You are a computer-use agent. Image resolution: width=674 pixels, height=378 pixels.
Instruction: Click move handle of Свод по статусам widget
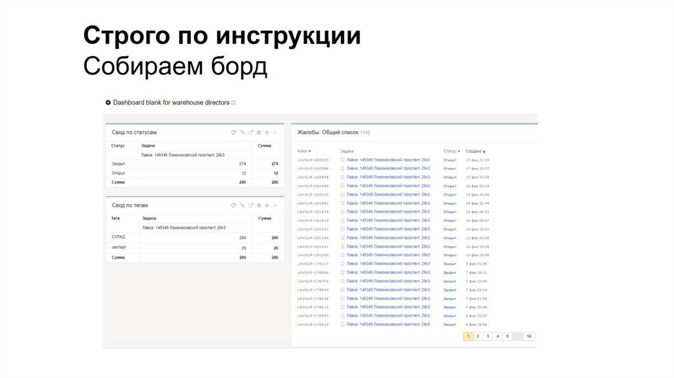point(268,132)
